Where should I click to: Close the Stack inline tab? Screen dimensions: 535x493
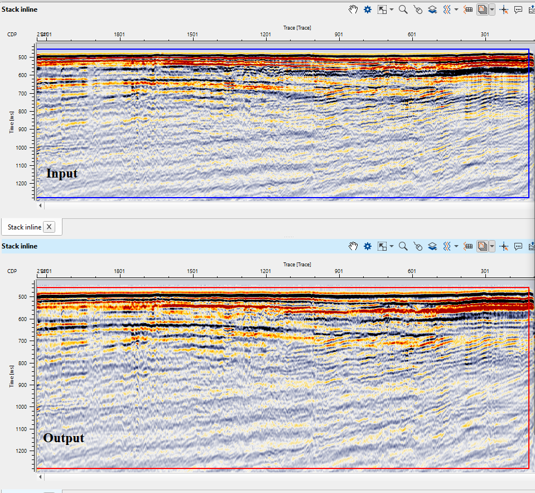coord(49,227)
